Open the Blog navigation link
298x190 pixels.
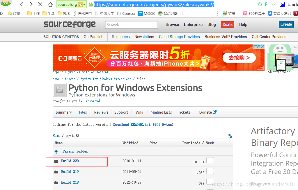click(212, 24)
